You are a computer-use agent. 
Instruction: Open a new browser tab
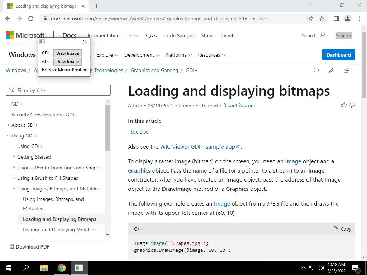pos(97,6)
